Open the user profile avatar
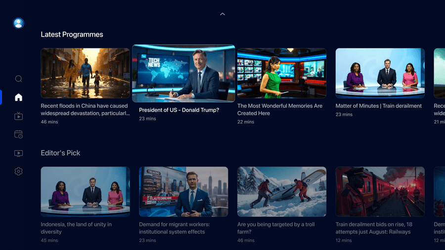445x250 pixels. click(x=18, y=23)
